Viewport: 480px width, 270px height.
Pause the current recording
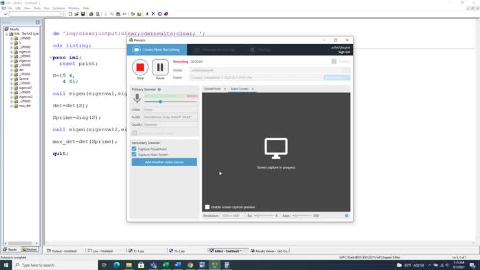pyautogui.click(x=160, y=67)
